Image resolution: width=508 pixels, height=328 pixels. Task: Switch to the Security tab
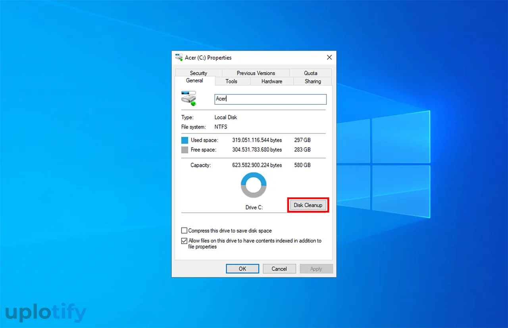click(198, 73)
